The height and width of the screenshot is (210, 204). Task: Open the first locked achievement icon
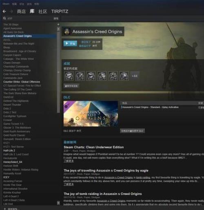(x=69, y=76)
